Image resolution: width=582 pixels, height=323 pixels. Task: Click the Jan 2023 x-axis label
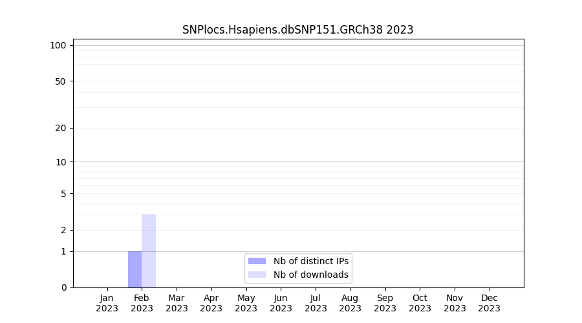tap(107, 303)
